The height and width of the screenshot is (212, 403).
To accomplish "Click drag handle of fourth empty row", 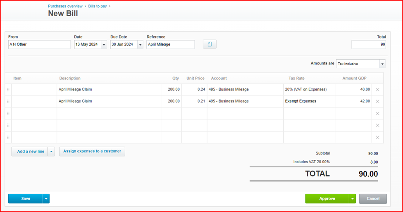I will (x=8, y=125).
